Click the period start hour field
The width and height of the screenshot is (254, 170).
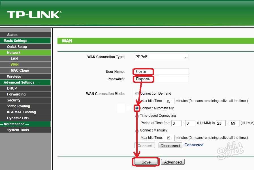tap(176, 123)
